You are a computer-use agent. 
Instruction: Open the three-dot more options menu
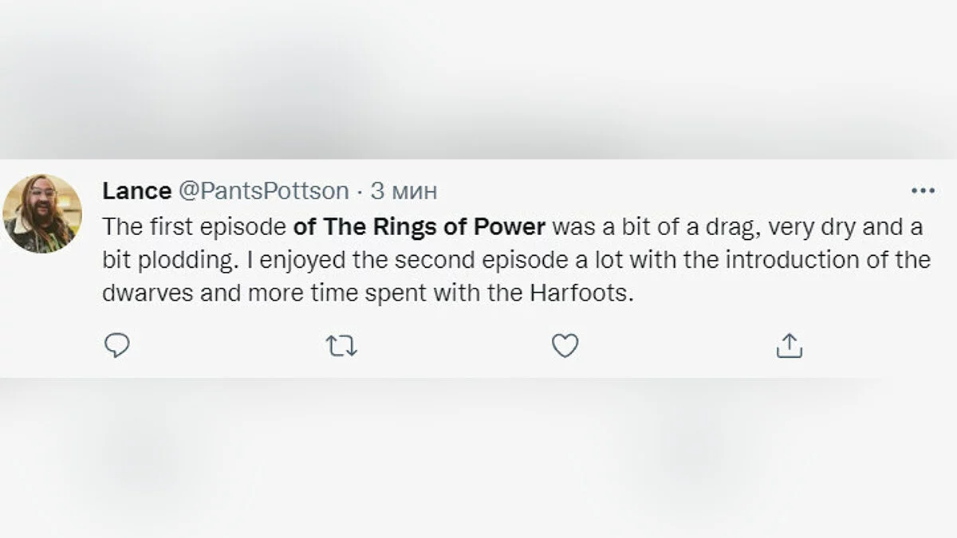922,191
